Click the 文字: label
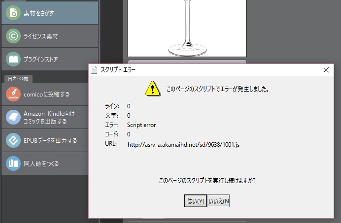The image size is (341, 223). point(111,116)
